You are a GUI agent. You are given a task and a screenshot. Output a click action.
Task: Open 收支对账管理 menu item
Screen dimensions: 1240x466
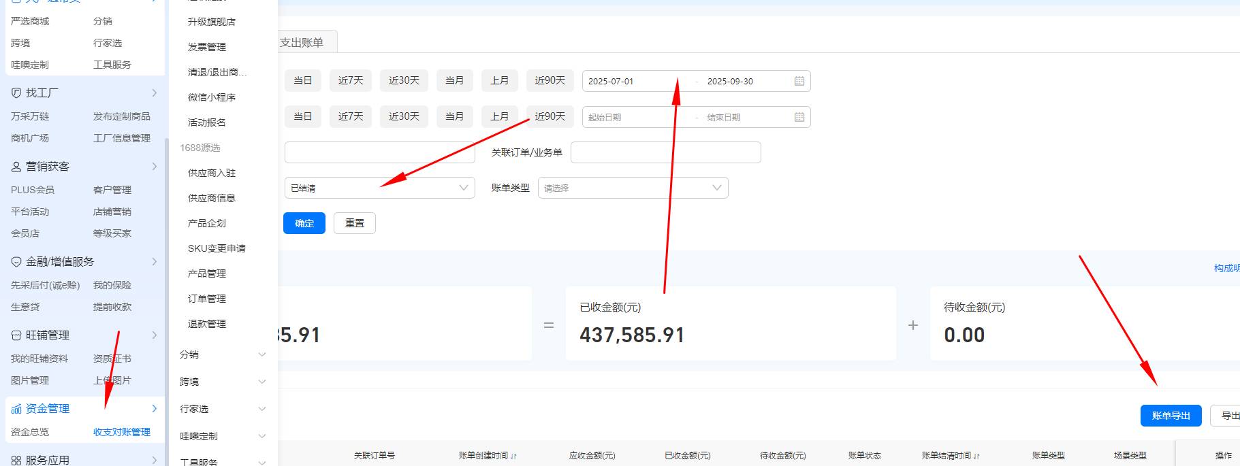121,432
